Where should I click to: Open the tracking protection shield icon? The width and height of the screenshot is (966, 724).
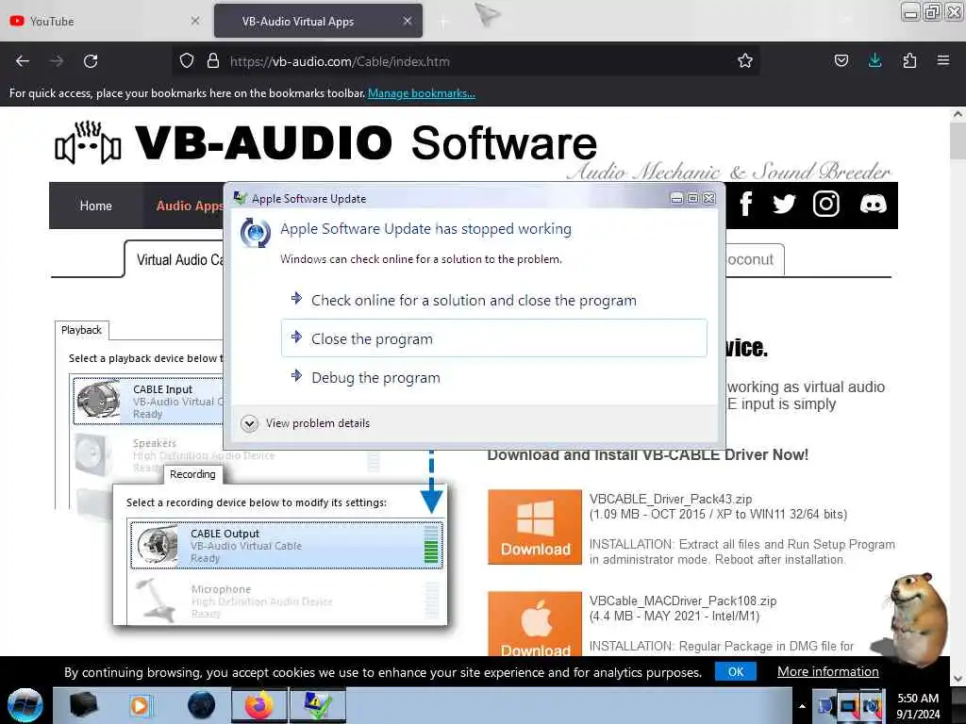coord(186,61)
